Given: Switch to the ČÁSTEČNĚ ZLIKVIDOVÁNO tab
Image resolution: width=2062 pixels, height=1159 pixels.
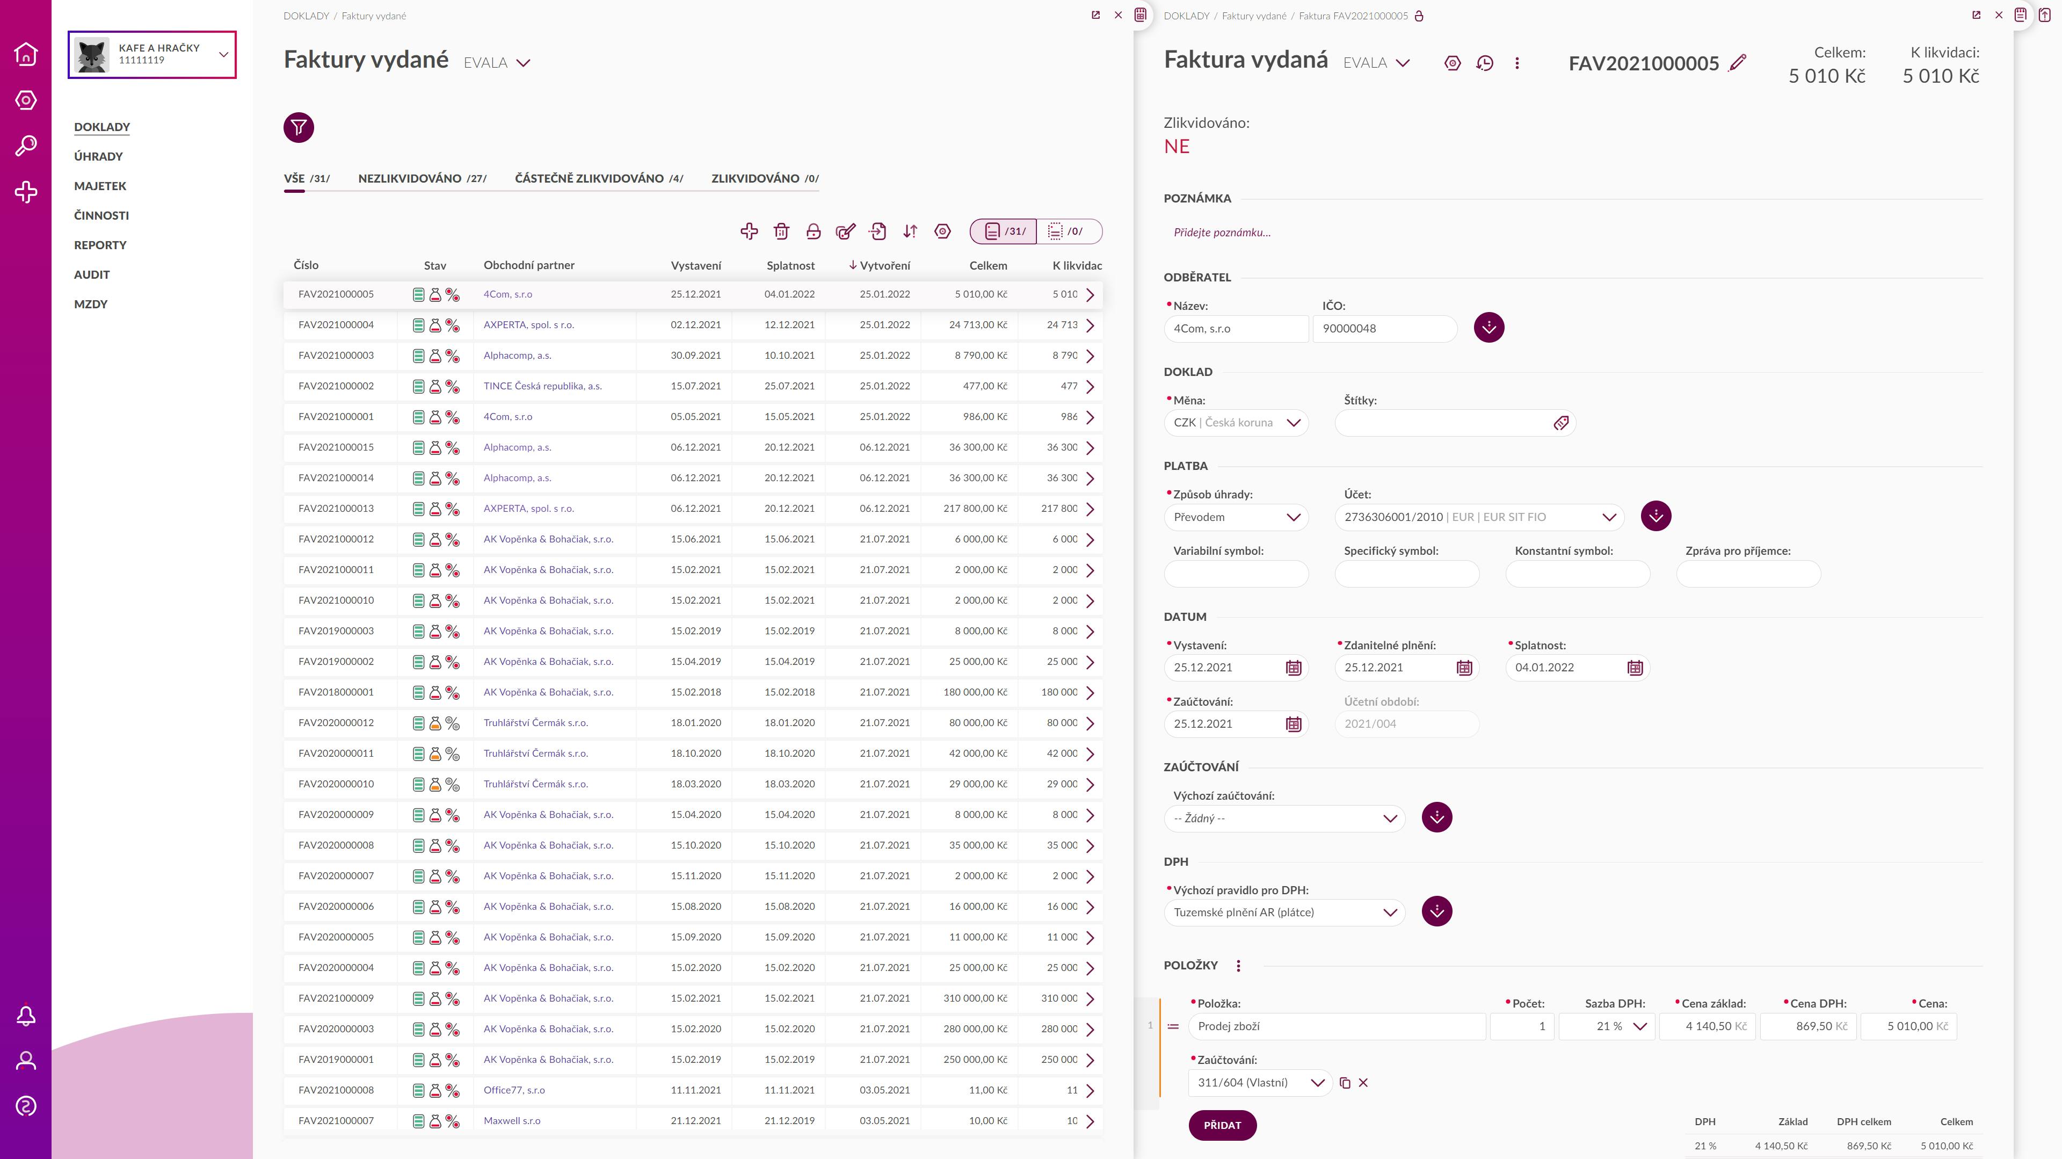Looking at the screenshot, I should click(599, 178).
